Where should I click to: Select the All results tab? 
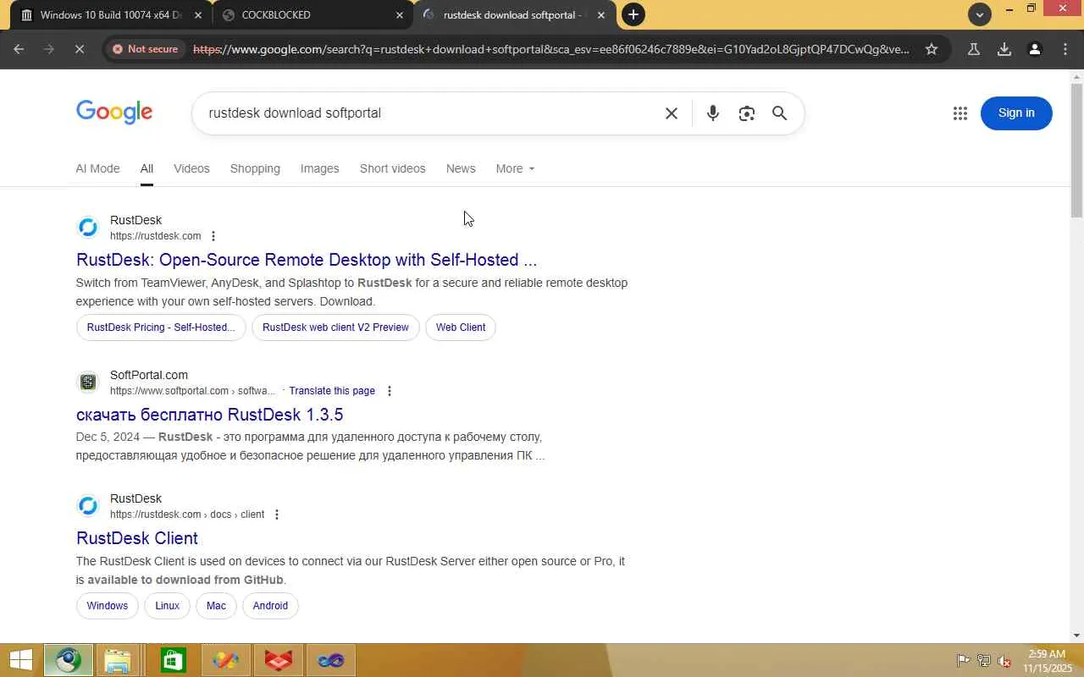tap(147, 168)
